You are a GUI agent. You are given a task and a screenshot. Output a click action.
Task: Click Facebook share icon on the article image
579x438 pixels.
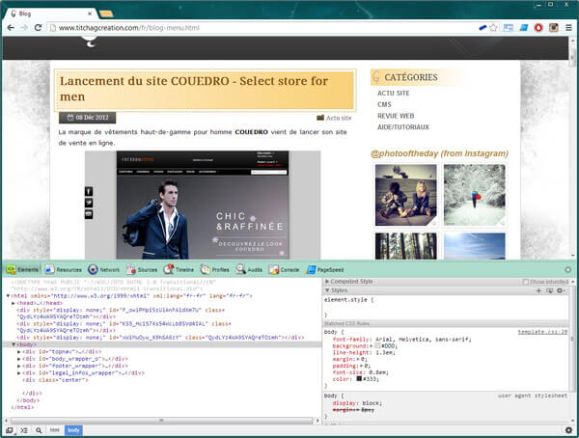click(x=89, y=191)
